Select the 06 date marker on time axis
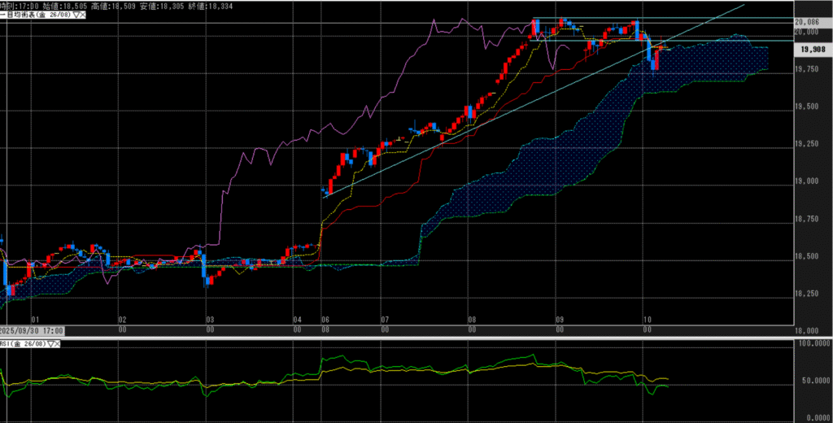833x423 pixels. coord(325,320)
